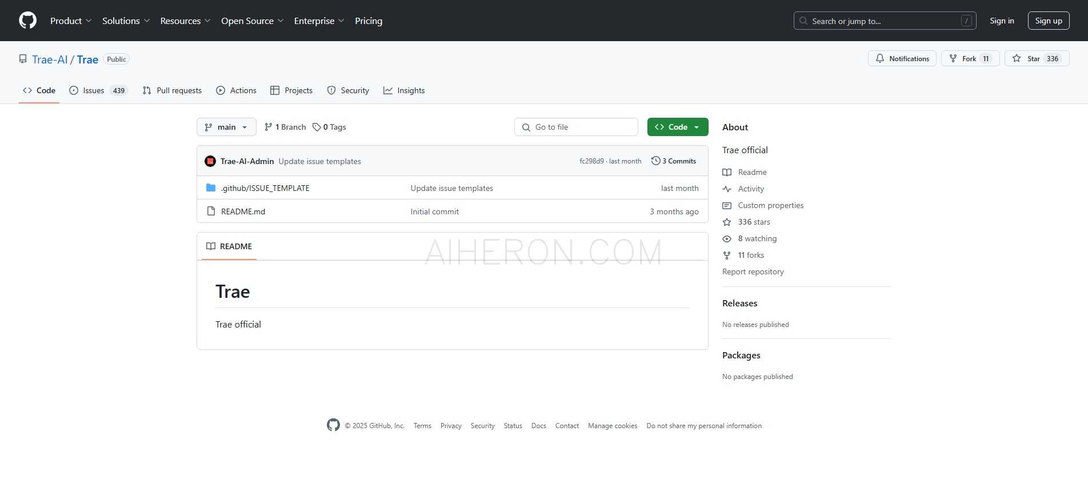The height and width of the screenshot is (503, 1088).
Task: Open the Product menu
Action: pos(71,21)
